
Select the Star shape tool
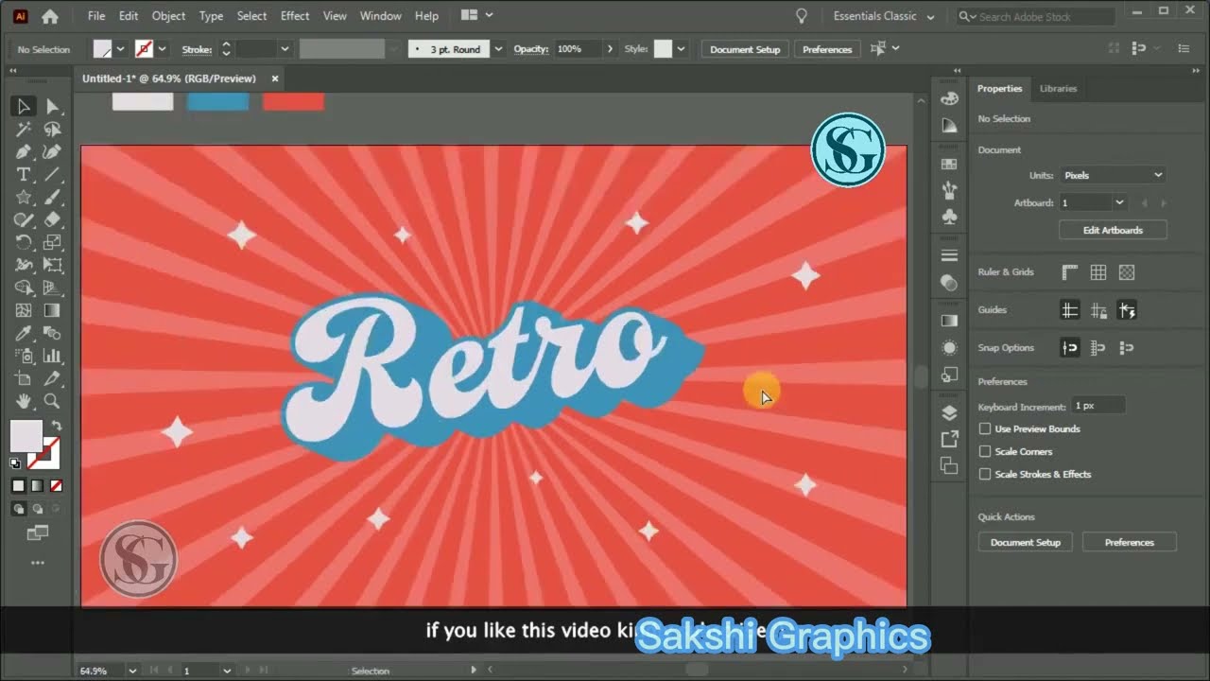tap(24, 198)
